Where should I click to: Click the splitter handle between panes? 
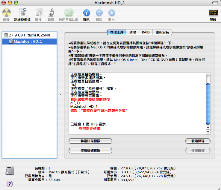pos(60,95)
